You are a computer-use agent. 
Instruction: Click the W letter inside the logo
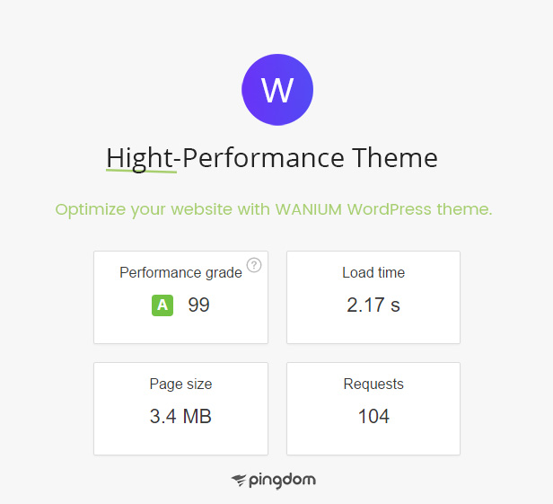[277, 91]
